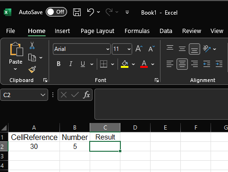Viewport: 228px width, 172px height.
Task: Increase font size with larger A icon
Action: (x=139, y=49)
